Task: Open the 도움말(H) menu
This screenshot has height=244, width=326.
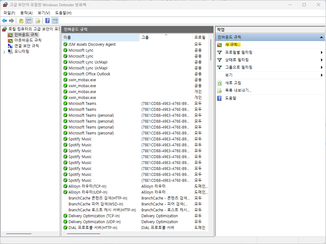Action: [63, 13]
